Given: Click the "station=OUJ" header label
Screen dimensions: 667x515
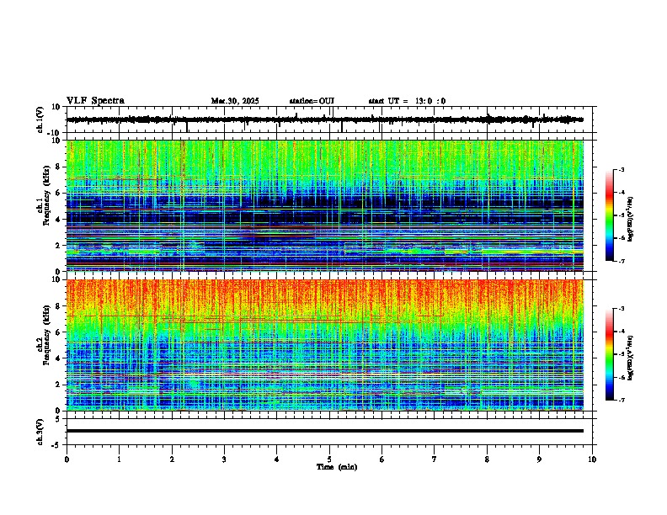Looking at the screenshot, I should point(312,101).
